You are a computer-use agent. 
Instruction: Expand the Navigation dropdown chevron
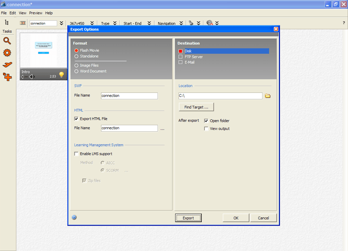(181, 23)
